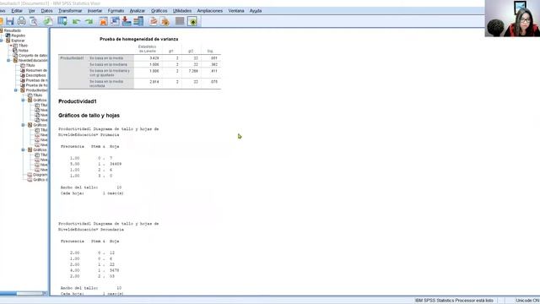
Task: Select the Resultado root node
Action: click(x=13, y=30)
